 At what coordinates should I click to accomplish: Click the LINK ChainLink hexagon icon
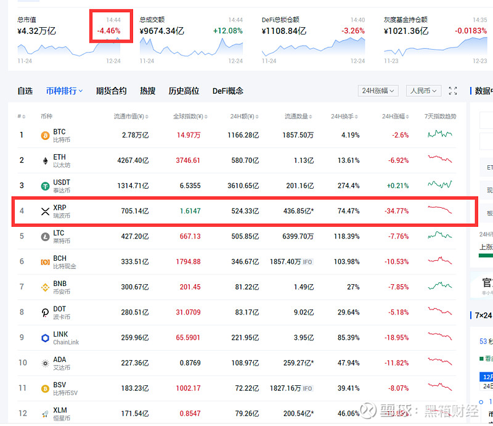pyautogui.click(x=45, y=338)
